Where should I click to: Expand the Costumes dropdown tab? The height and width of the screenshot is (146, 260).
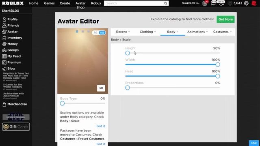point(222,32)
